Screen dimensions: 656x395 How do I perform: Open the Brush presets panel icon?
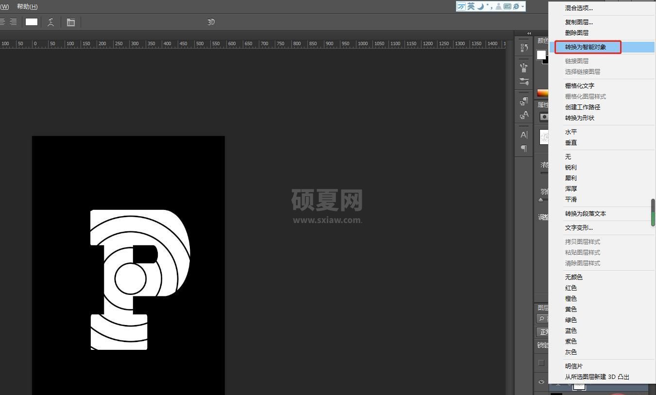point(524,68)
